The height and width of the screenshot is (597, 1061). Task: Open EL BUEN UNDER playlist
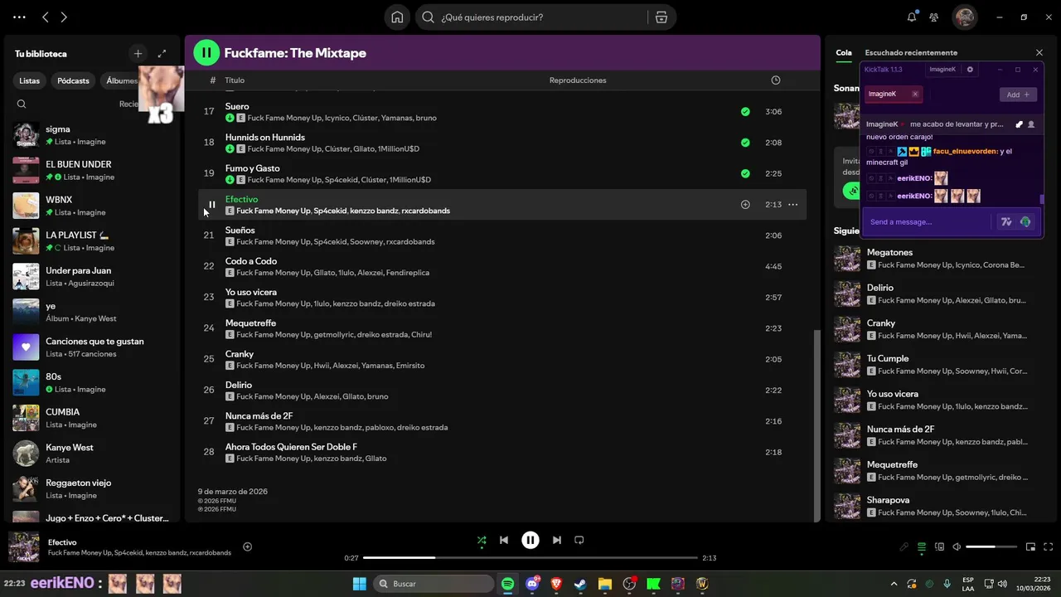click(x=93, y=171)
